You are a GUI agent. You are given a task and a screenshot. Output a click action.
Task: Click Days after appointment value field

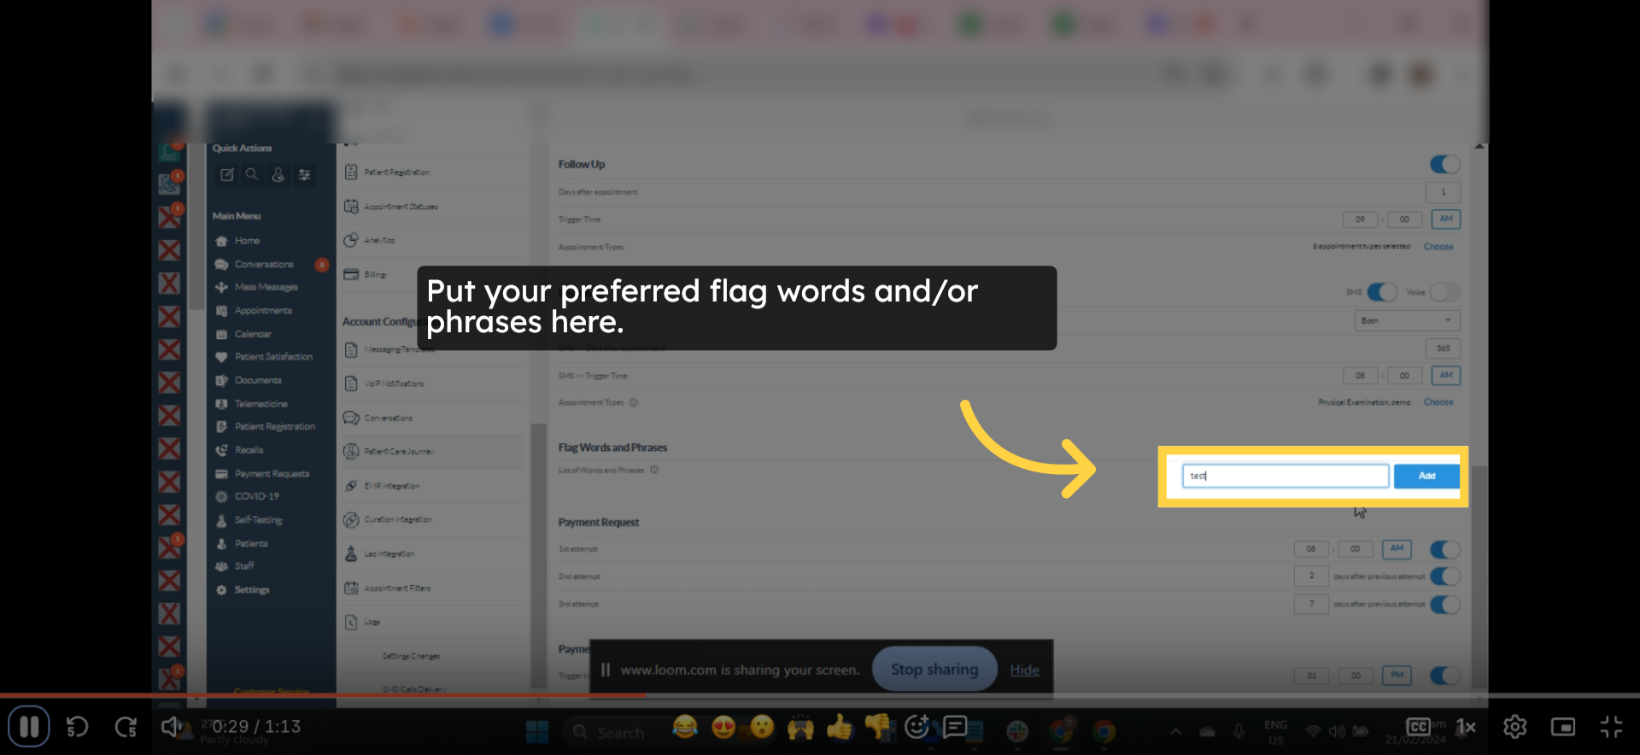[1443, 192]
